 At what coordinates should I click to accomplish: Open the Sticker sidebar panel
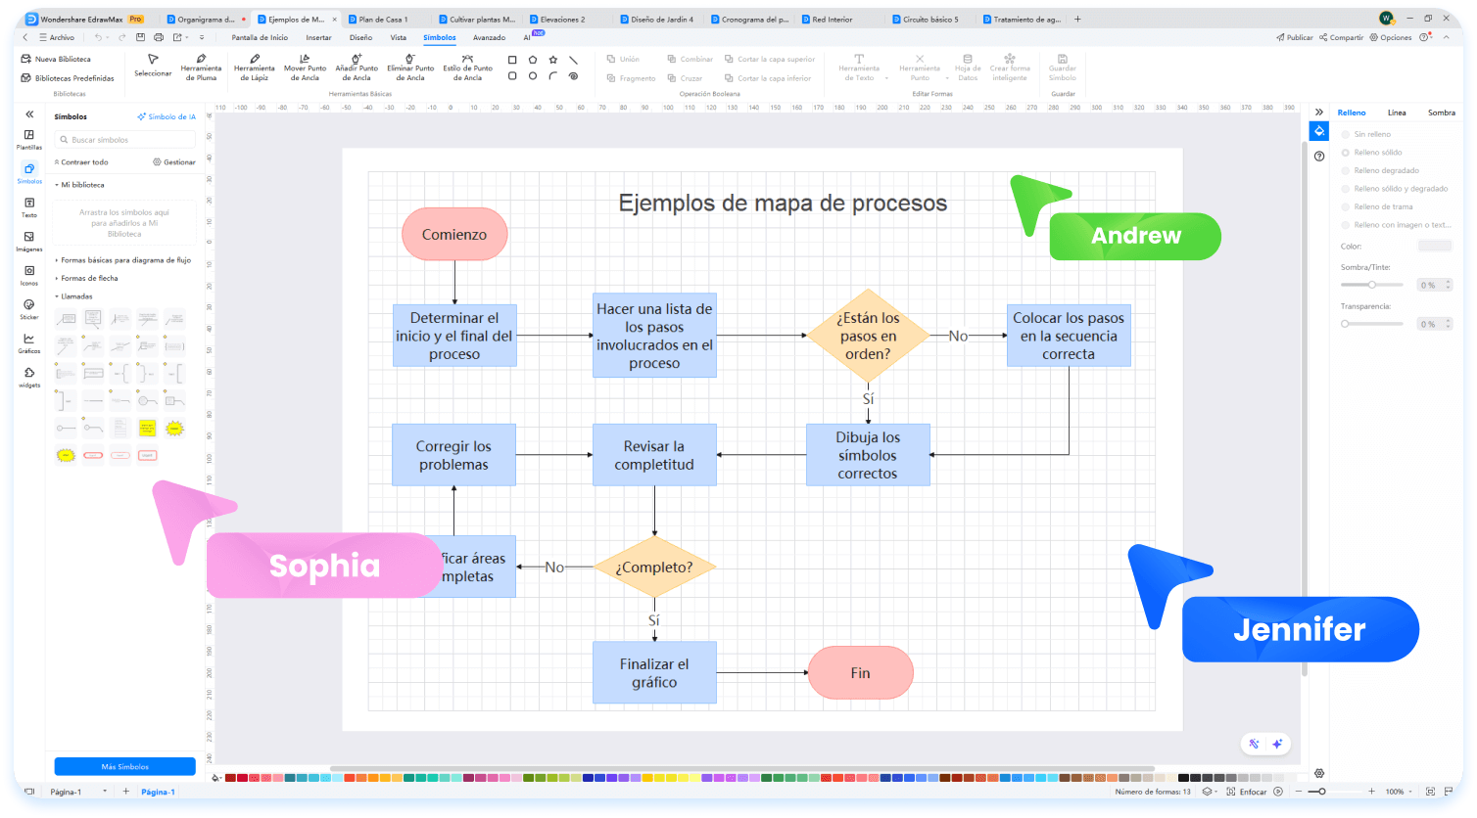(29, 309)
